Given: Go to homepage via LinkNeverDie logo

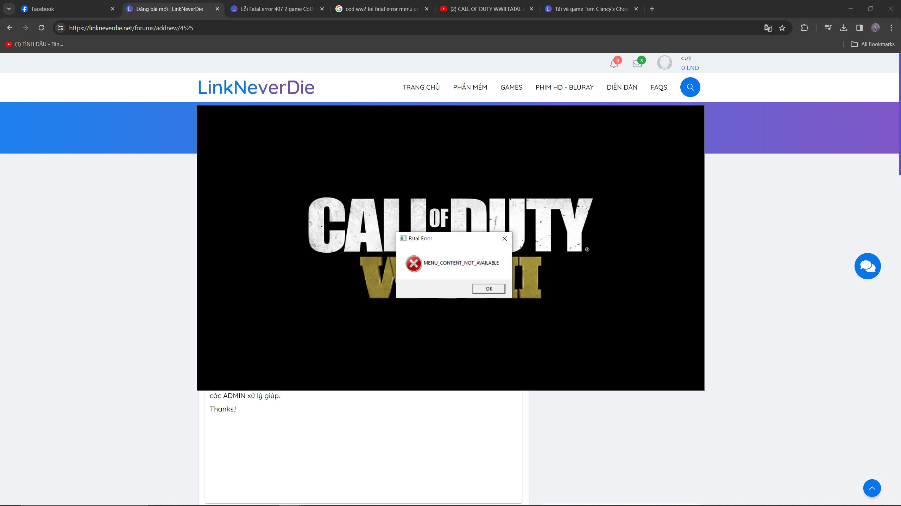Looking at the screenshot, I should click(256, 87).
